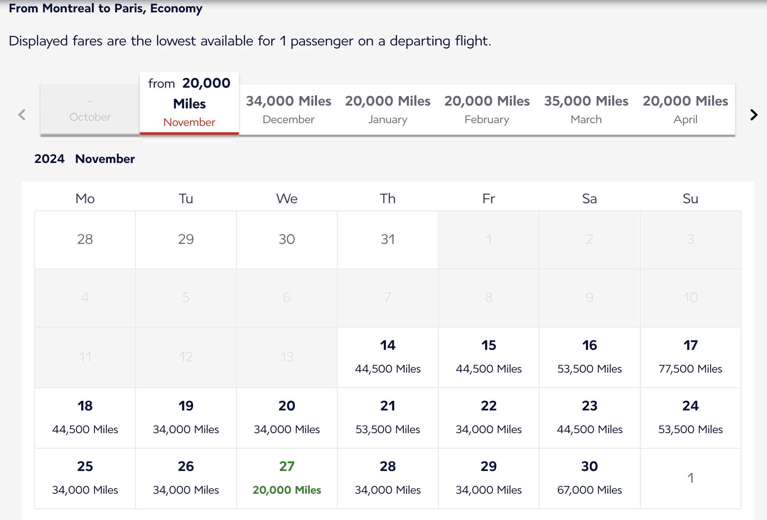This screenshot has width=767, height=520.
Task: Open the February 20,000 Miles tab
Action: (487, 109)
